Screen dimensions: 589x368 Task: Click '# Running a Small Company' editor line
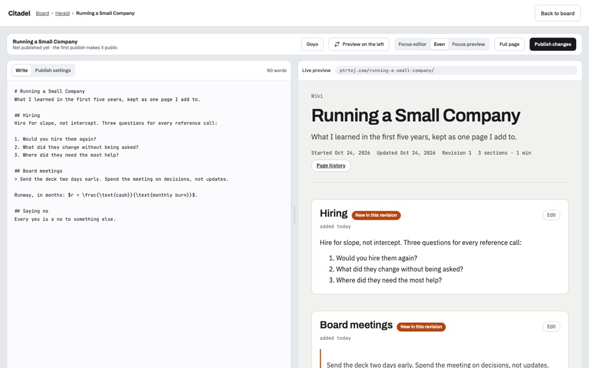[x=49, y=91]
